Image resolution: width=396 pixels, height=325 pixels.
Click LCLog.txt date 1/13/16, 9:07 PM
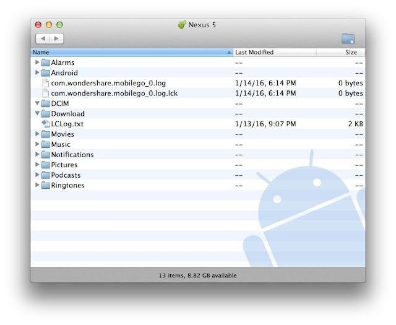click(265, 124)
